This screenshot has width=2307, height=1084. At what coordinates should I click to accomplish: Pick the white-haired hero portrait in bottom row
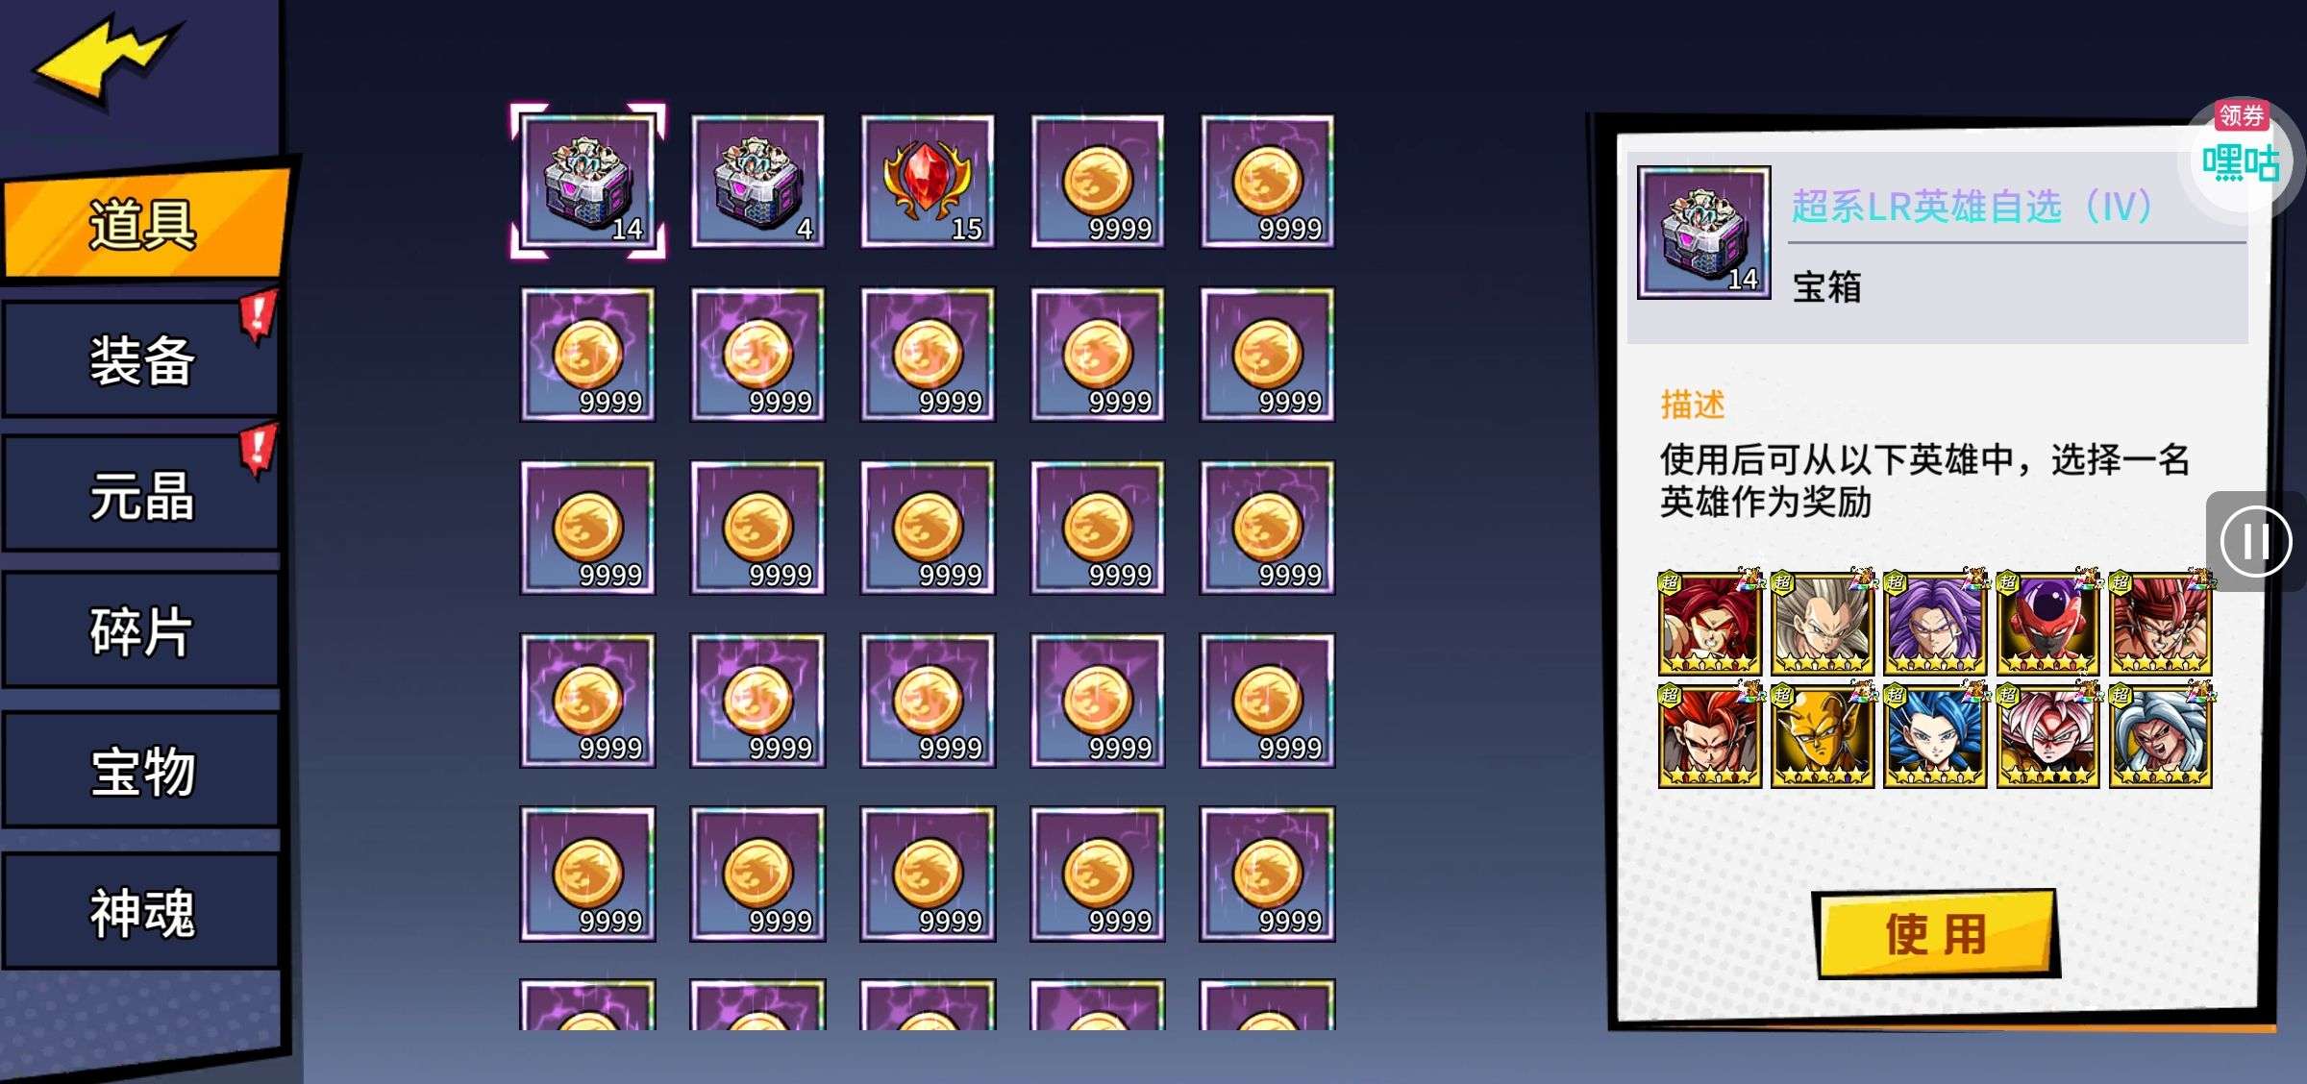[x=2161, y=735]
